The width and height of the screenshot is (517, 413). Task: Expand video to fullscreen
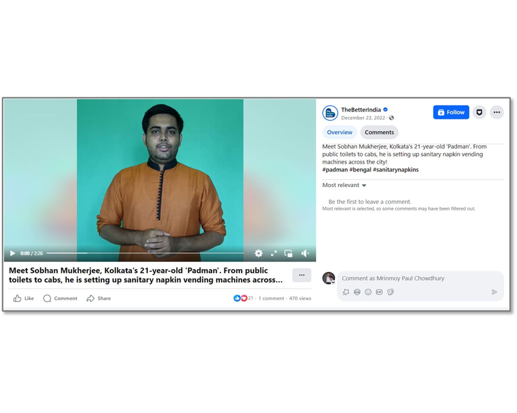pos(274,253)
